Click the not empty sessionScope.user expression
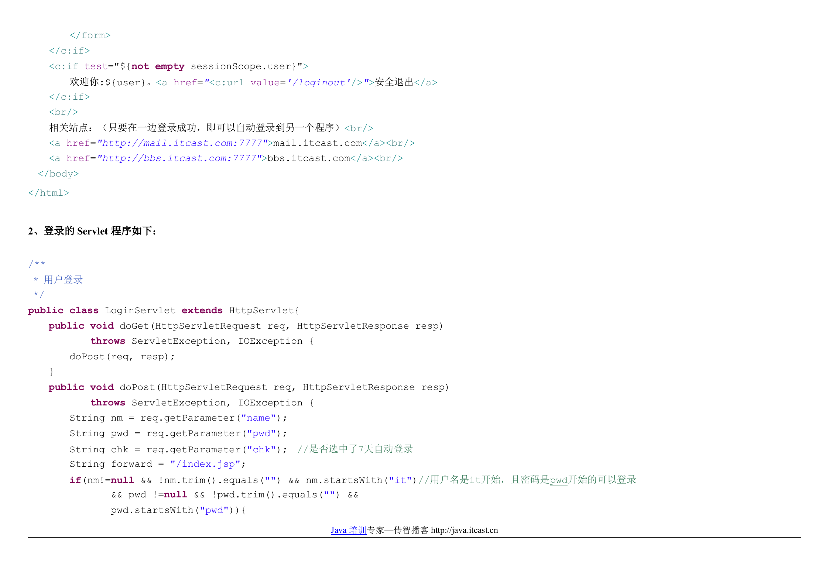 pyautogui.click(x=214, y=66)
